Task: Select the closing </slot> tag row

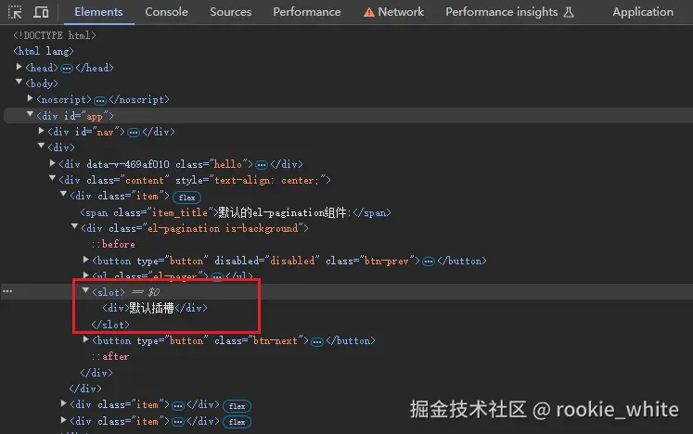Action: point(110,325)
